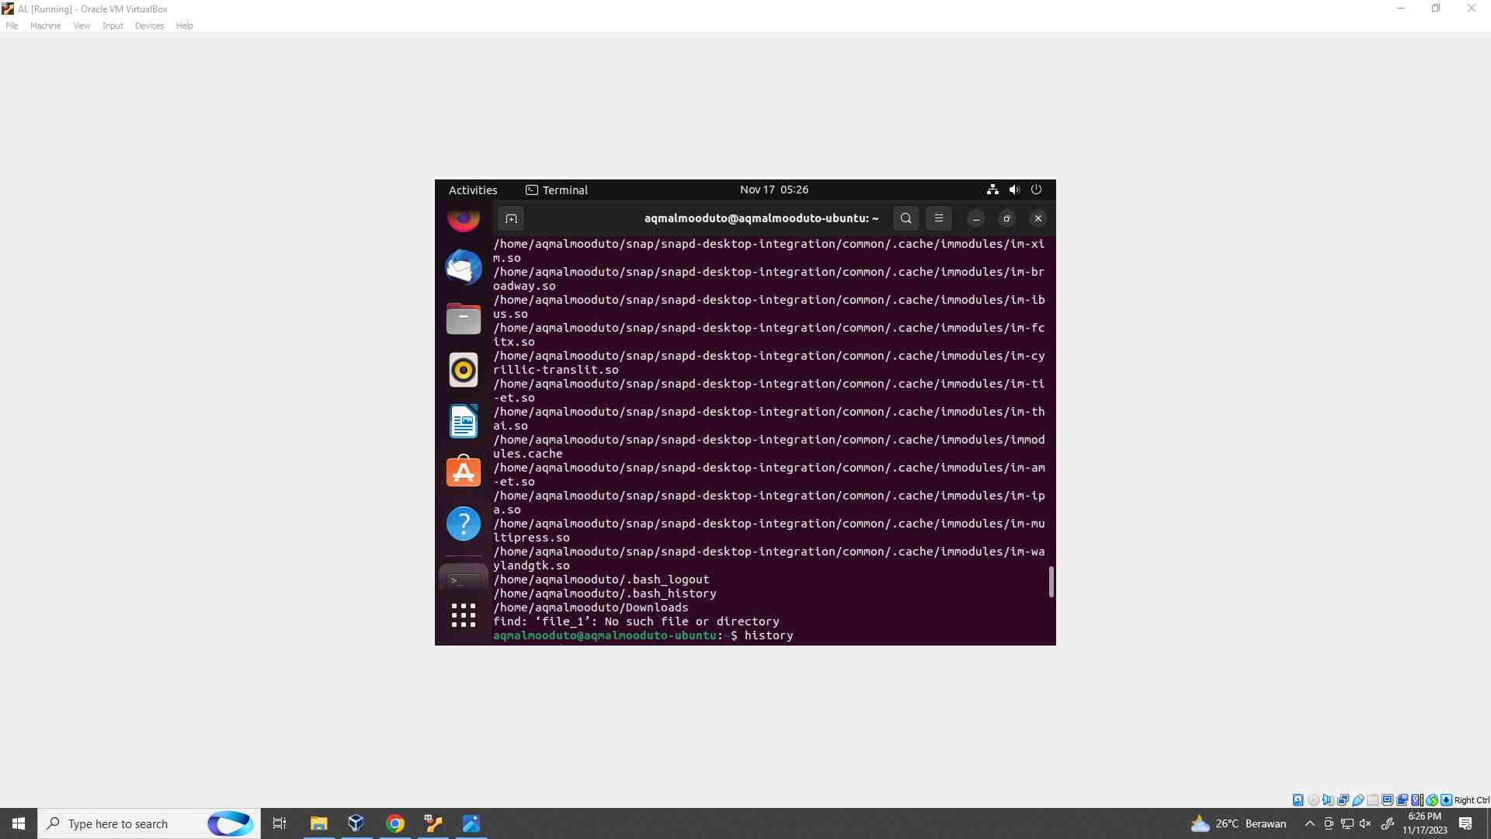
Task: Click the terminal scrollbar handle
Action: click(x=1051, y=582)
